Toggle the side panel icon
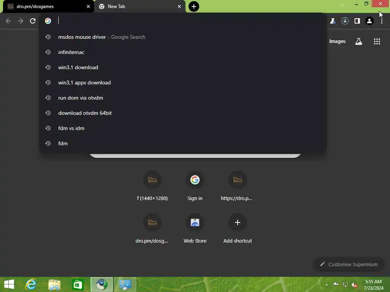Screen dimensions: 390x292 tap(357, 21)
